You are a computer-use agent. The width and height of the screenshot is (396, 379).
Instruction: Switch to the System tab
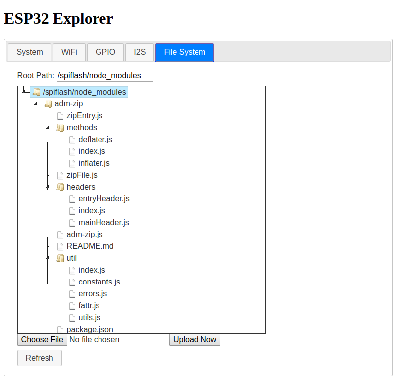coord(30,52)
